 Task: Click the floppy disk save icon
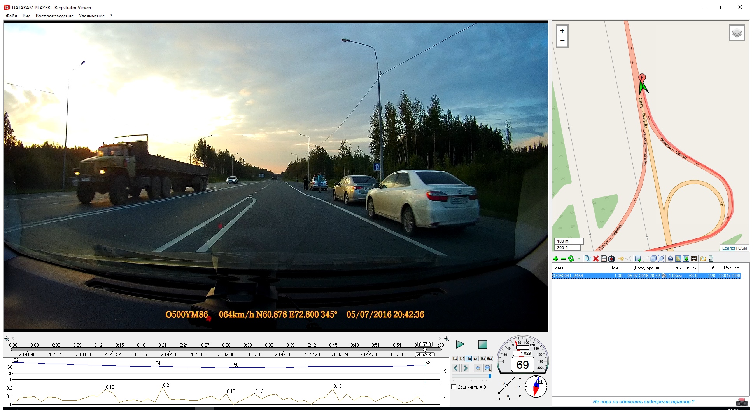coord(603,259)
